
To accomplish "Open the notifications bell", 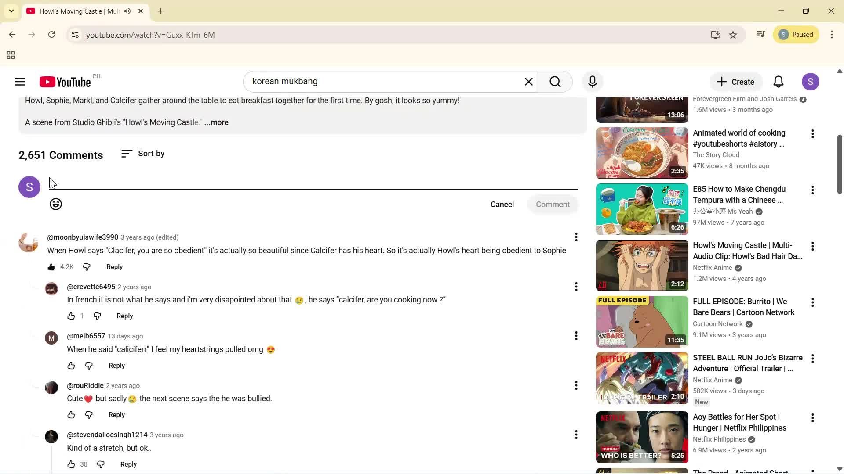I will pyautogui.click(x=778, y=82).
